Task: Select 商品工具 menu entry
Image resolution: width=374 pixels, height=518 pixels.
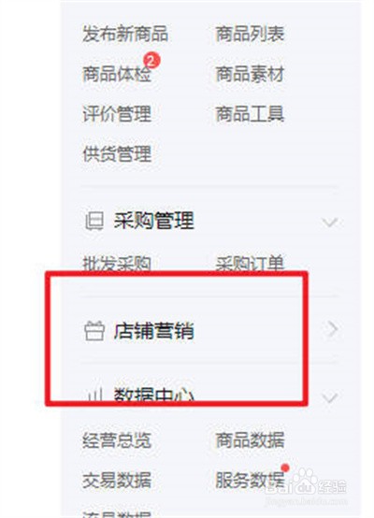Action: (250, 114)
